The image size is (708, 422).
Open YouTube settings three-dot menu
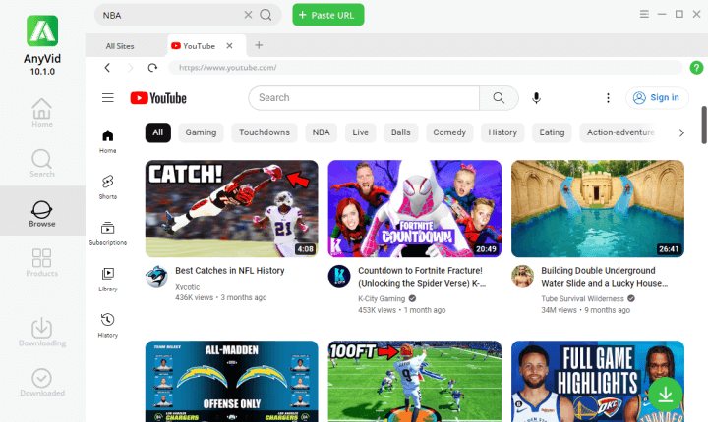pos(608,98)
